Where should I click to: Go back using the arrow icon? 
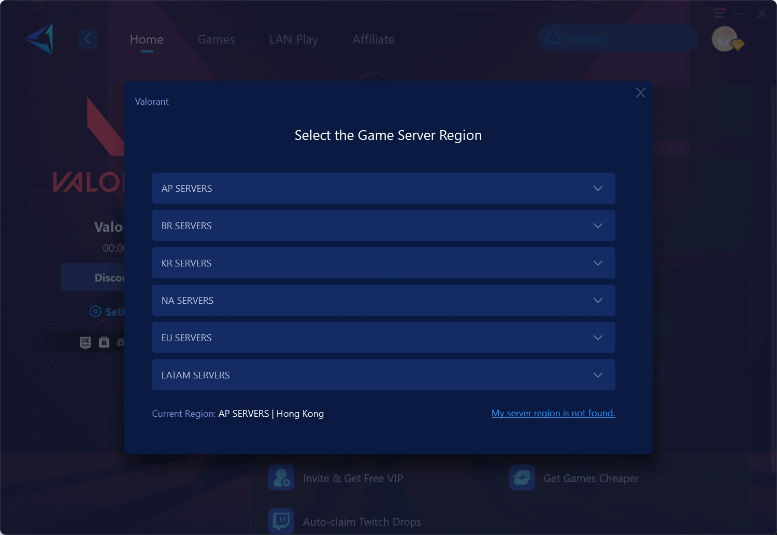point(88,39)
